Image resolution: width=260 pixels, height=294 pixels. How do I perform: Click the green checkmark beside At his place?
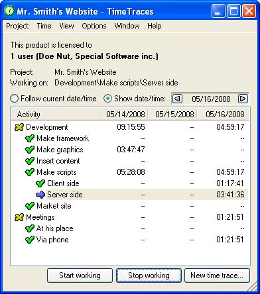pos(30,228)
